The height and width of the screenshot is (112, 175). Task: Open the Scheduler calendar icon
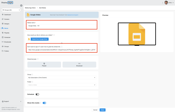point(3,37)
